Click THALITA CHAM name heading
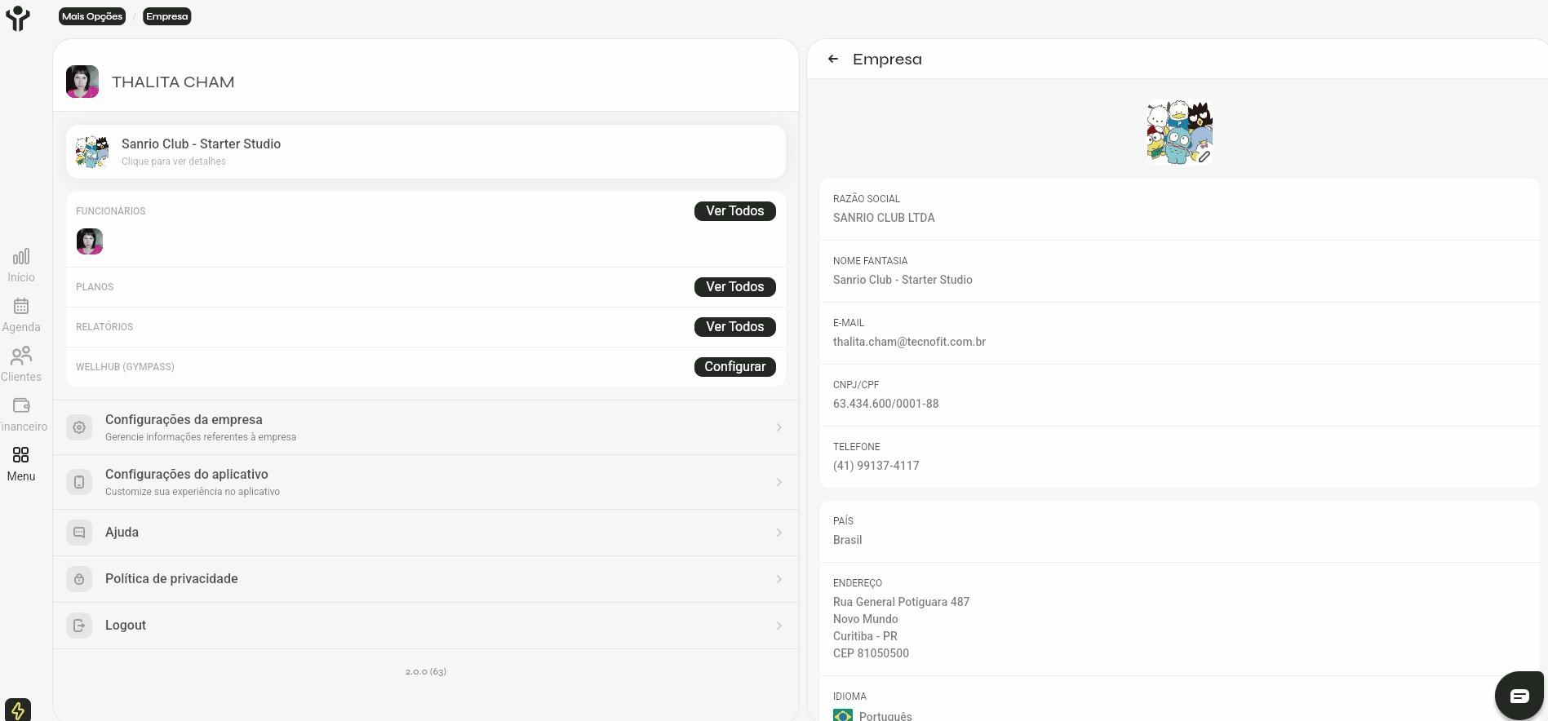 point(173,82)
